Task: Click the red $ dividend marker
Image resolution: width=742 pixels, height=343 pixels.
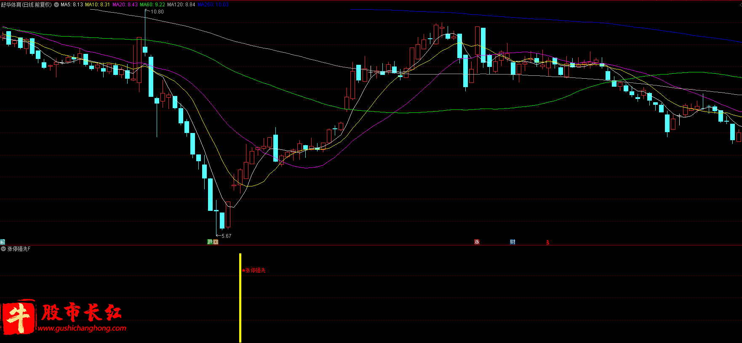Action: pos(547,242)
